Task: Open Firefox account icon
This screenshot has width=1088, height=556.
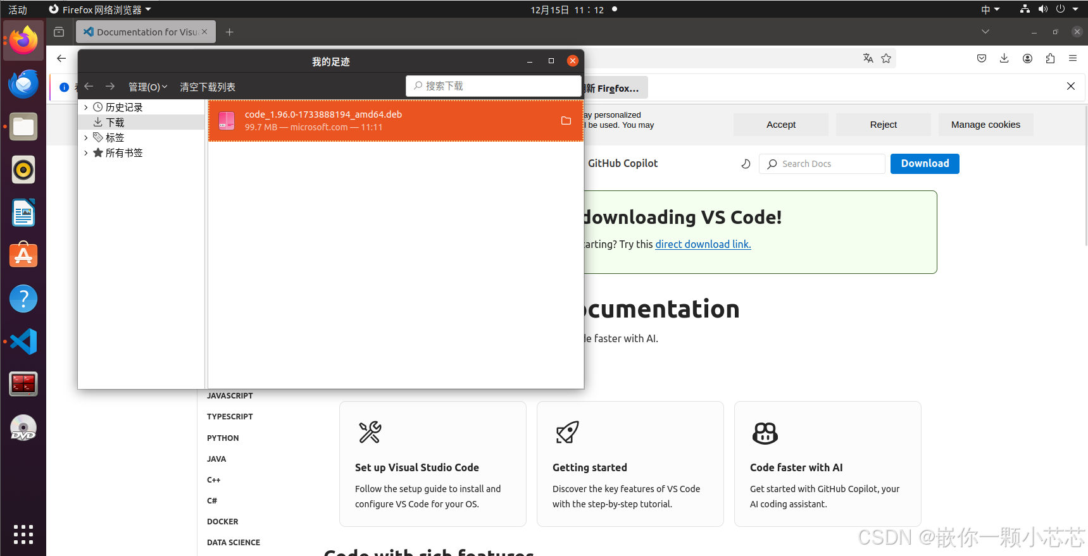Action: click(x=1027, y=58)
